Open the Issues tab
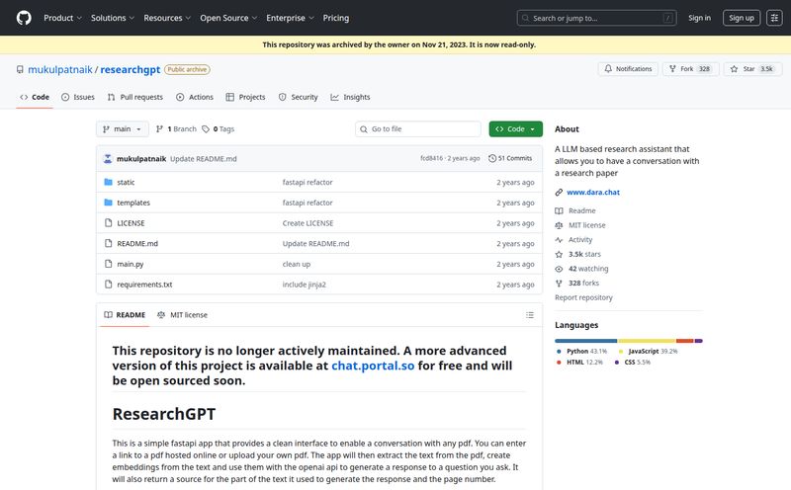Image resolution: width=791 pixels, height=490 pixels. point(78,97)
